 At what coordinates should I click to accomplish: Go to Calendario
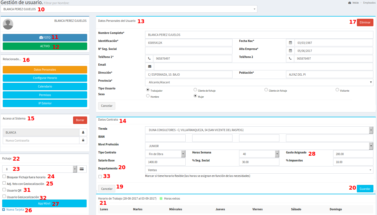coord(45,86)
